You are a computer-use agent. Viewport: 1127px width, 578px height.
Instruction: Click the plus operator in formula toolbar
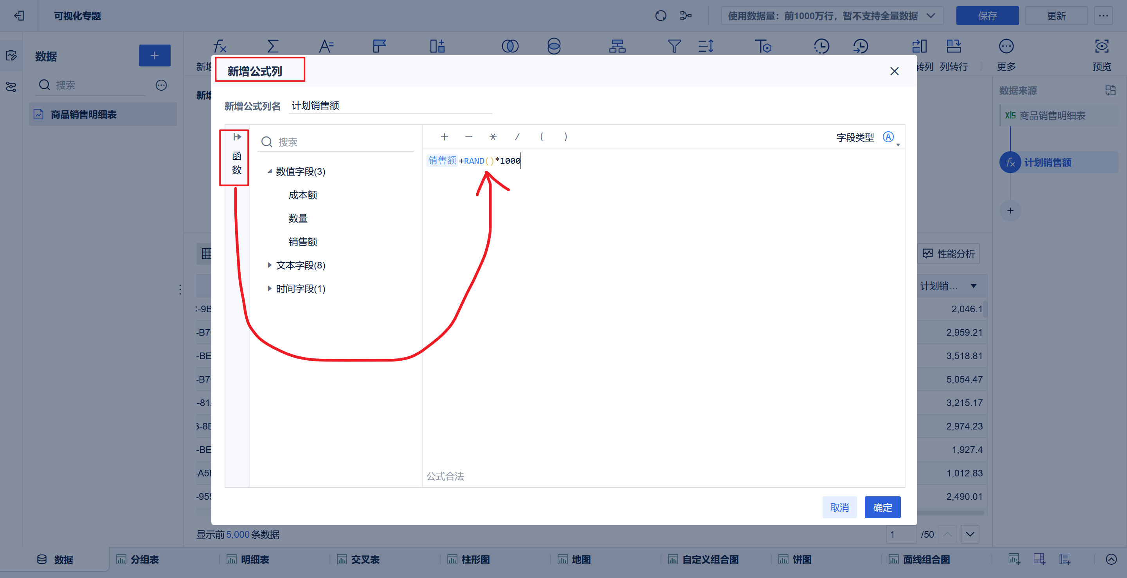point(444,137)
